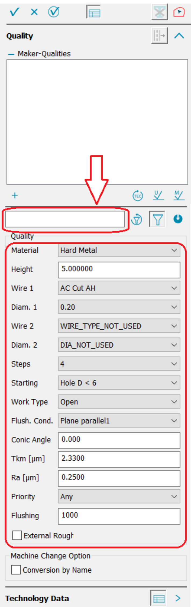
Task: Click the red preview icon at top right
Action: [x=179, y=12]
